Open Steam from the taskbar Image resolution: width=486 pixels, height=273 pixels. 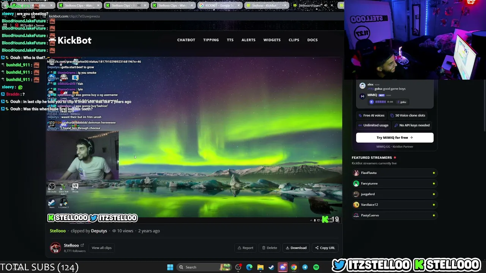[x=271, y=267]
